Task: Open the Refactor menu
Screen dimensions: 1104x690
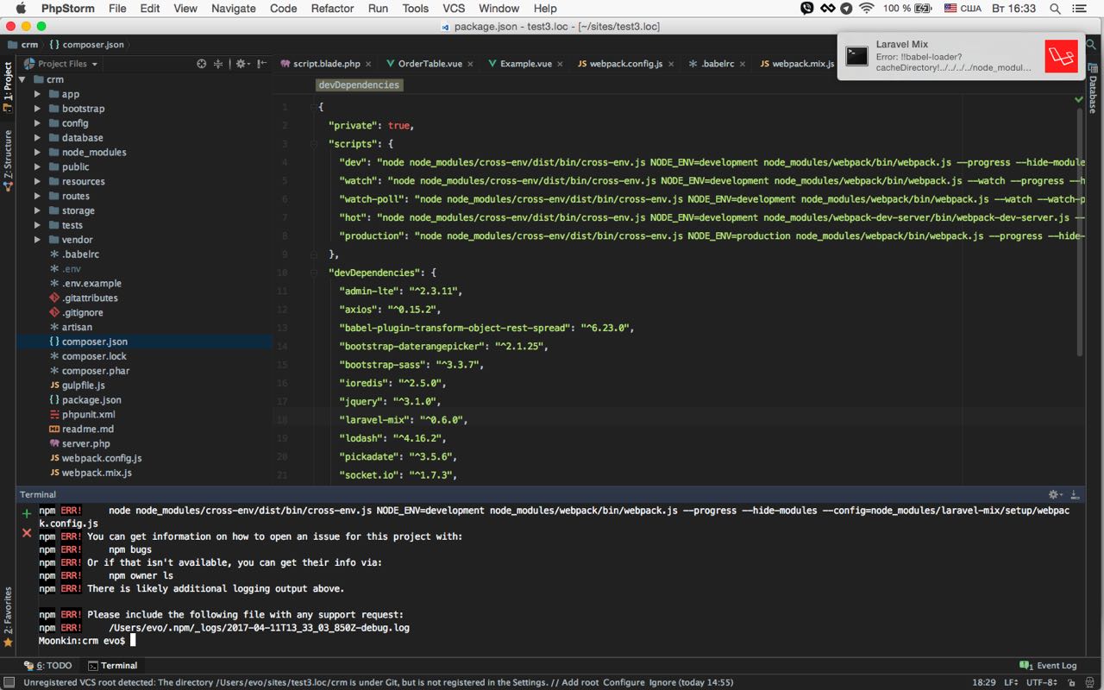Action: pyautogui.click(x=332, y=8)
